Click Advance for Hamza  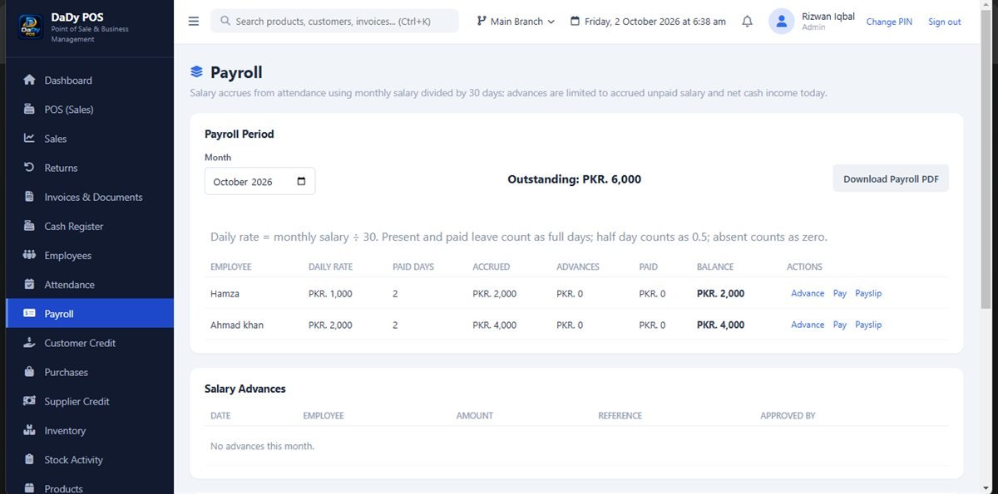[x=808, y=293]
